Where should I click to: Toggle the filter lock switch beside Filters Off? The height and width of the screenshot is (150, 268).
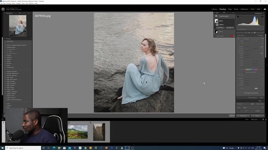pos(263,120)
